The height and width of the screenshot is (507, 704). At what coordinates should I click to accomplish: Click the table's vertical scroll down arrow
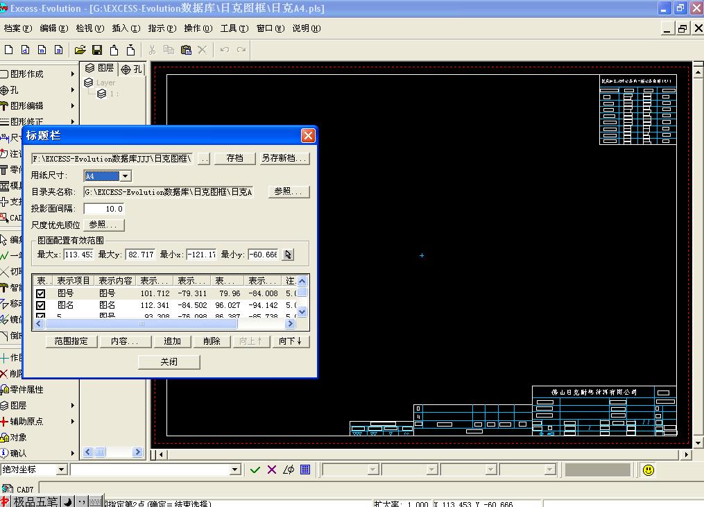302,311
